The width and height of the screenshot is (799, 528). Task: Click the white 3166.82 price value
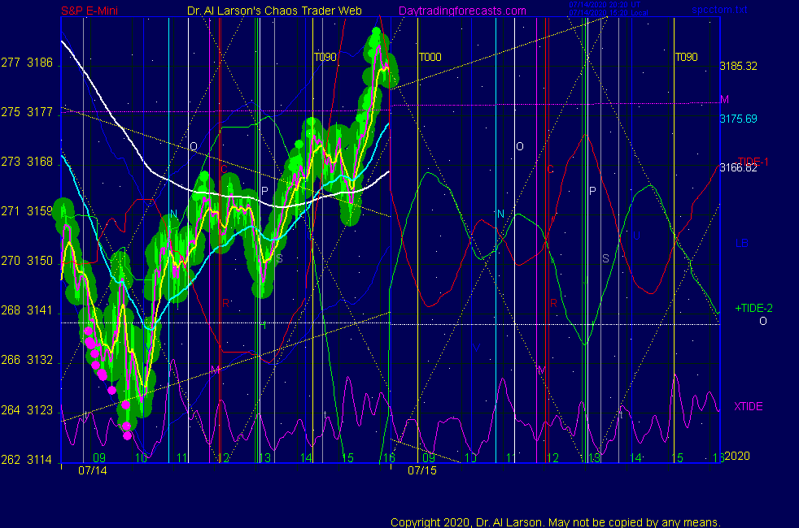(738, 168)
